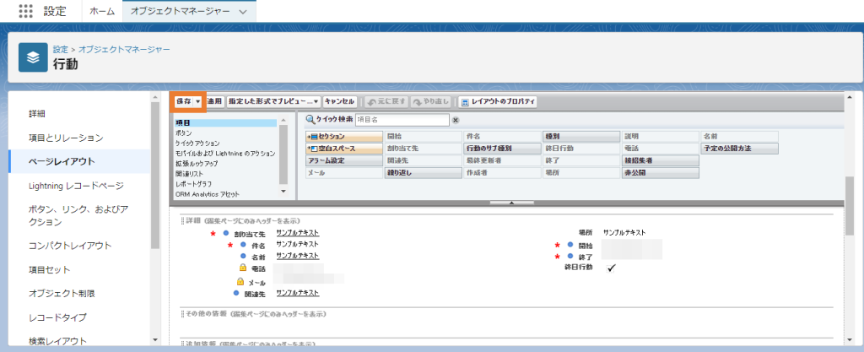Switch to the ホーム tab
The image size is (864, 352).
tap(102, 13)
